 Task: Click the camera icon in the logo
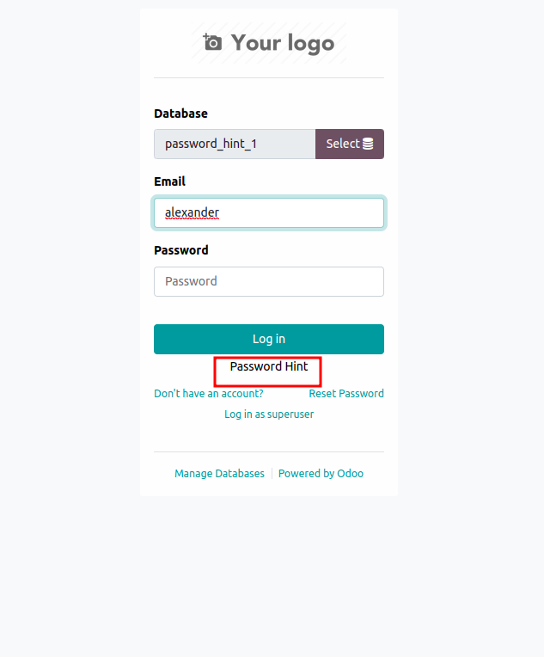point(212,42)
